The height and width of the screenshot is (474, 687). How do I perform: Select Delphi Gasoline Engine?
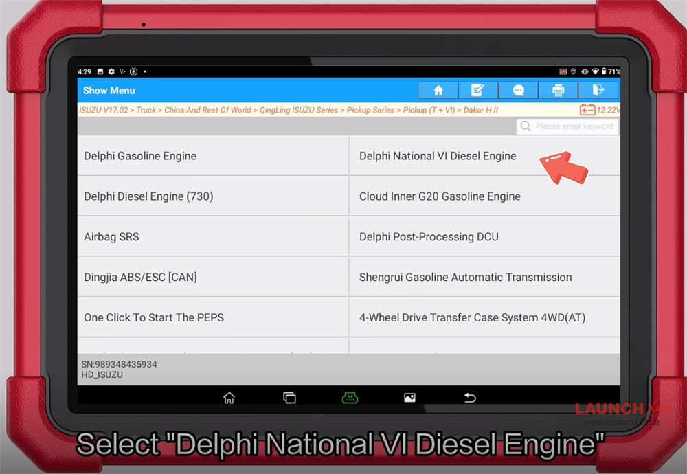pyautogui.click(x=213, y=156)
